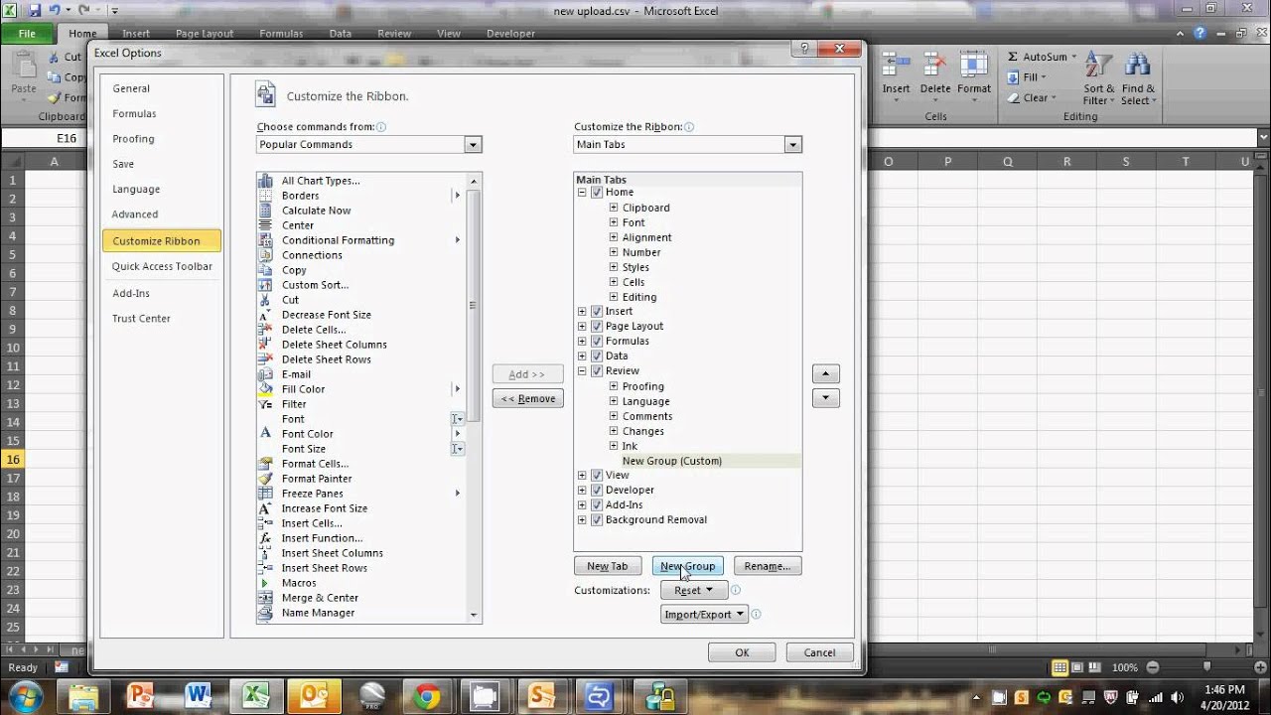The width and height of the screenshot is (1271, 715).
Task: Expand the Clipboard group node
Action: click(x=614, y=208)
